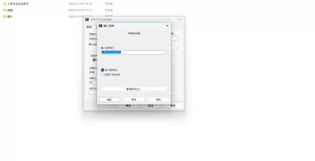Viewport: 315px width, 161px height.
Task: Expand the archive name dropdown in the background dialog
Action: click(177, 38)
